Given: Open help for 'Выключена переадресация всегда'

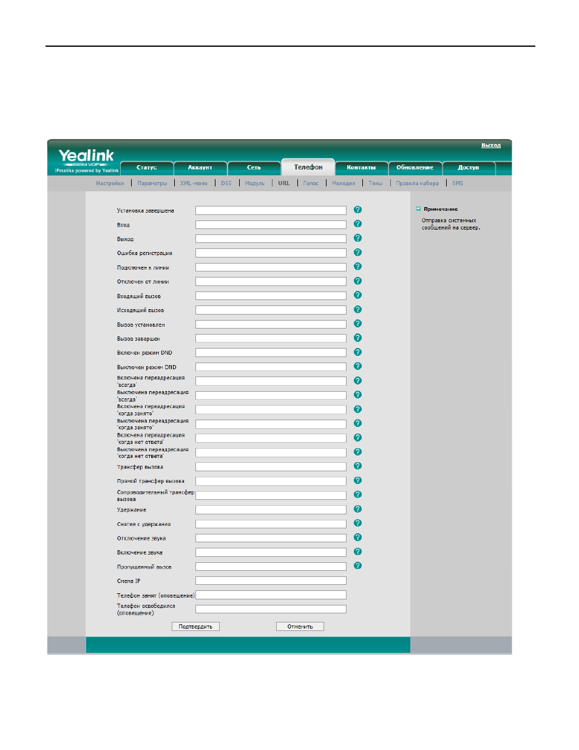Looking at the screenshot, I should point(357,395).
